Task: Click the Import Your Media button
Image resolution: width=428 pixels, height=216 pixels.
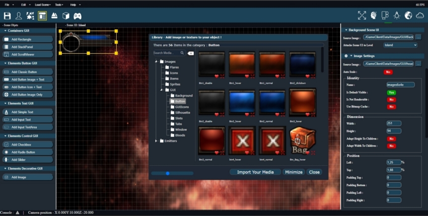Action: click(x=255, y=172)
